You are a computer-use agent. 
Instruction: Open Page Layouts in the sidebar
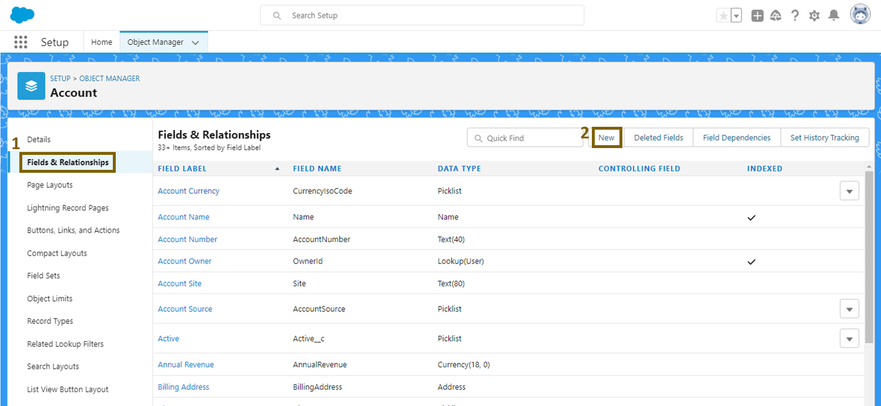50,185
